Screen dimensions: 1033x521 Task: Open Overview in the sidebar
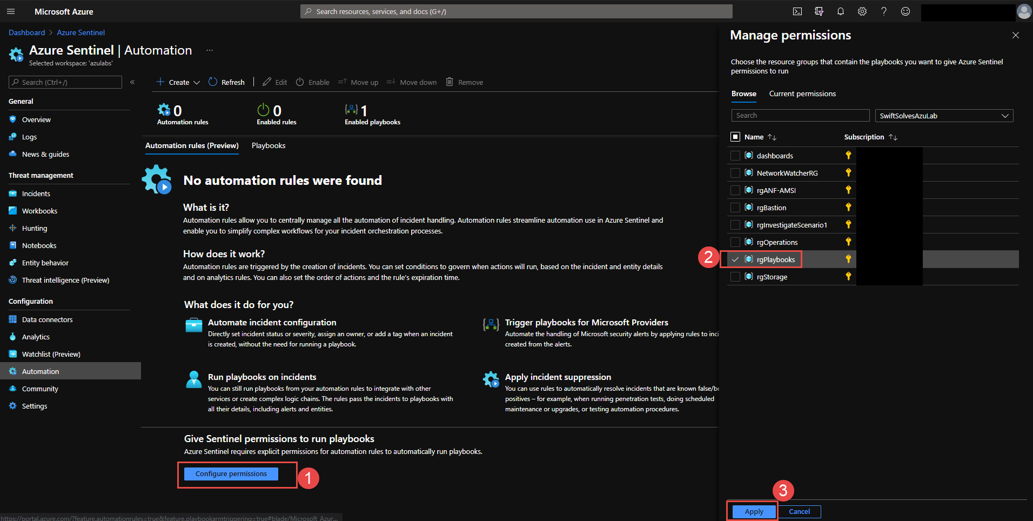pyautogui.click(x=36, y=120)
